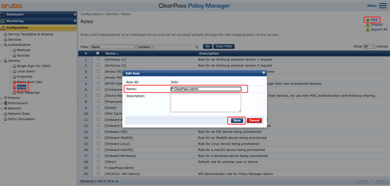Cancel the Edit Role dialog
390x186 pixels.
coord(254,120)
